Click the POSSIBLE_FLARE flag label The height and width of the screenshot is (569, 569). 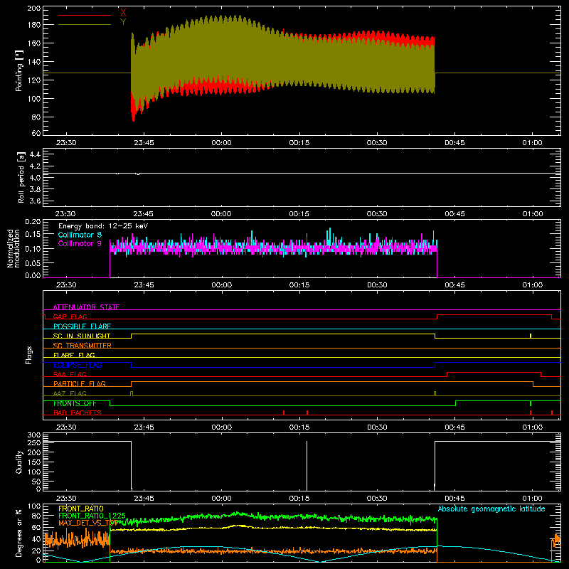point(82,326)
